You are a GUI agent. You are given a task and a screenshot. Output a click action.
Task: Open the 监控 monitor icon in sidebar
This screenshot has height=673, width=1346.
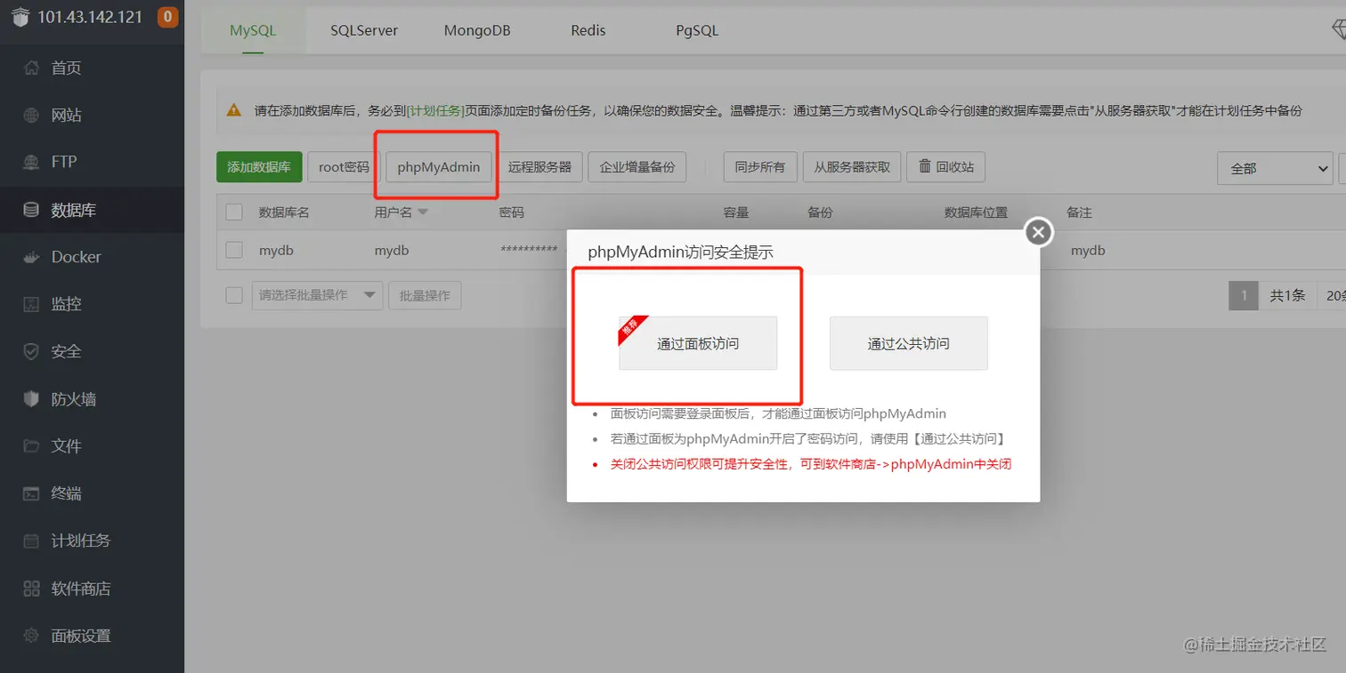pos(31,304)
